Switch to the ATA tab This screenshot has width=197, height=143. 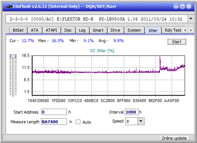click(34, 30)
